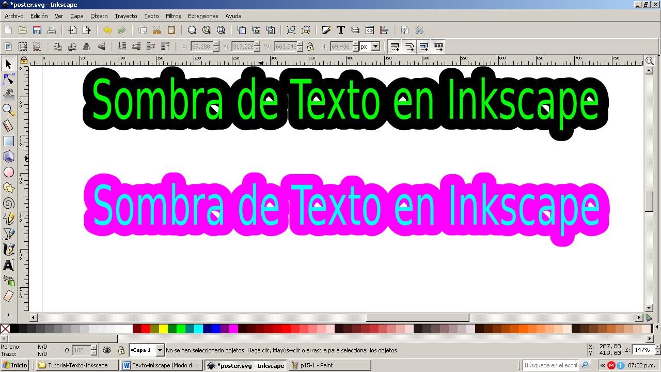Toggle scaling stroke width with object
This screenshot has height=372, width=661.
tap(395, 47)
